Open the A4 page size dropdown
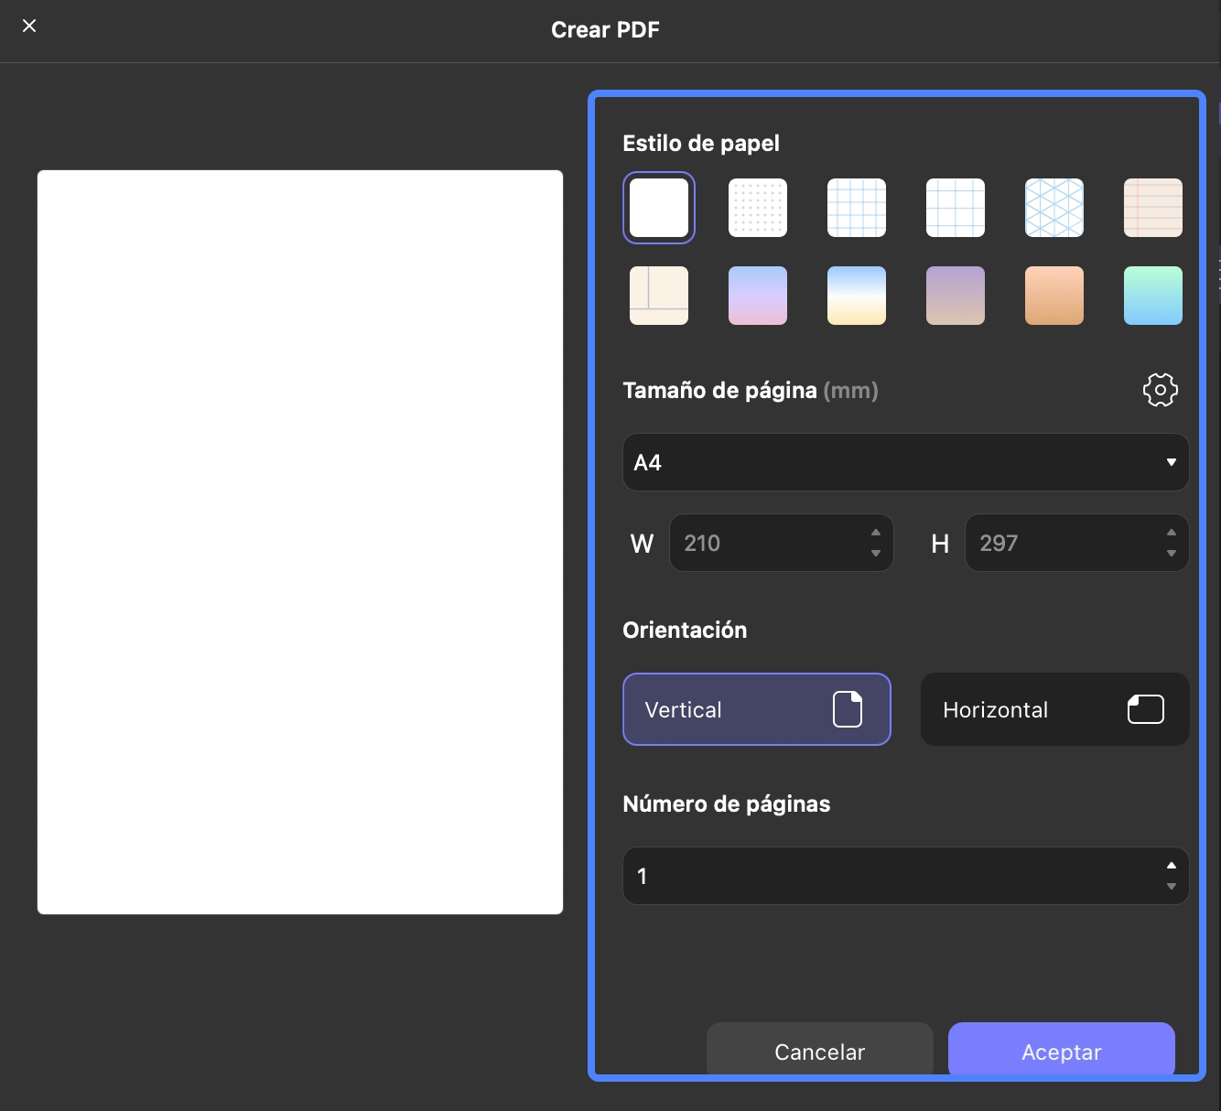Image resolution: width=1221 pixels, height=1111 pixels. 905,462
